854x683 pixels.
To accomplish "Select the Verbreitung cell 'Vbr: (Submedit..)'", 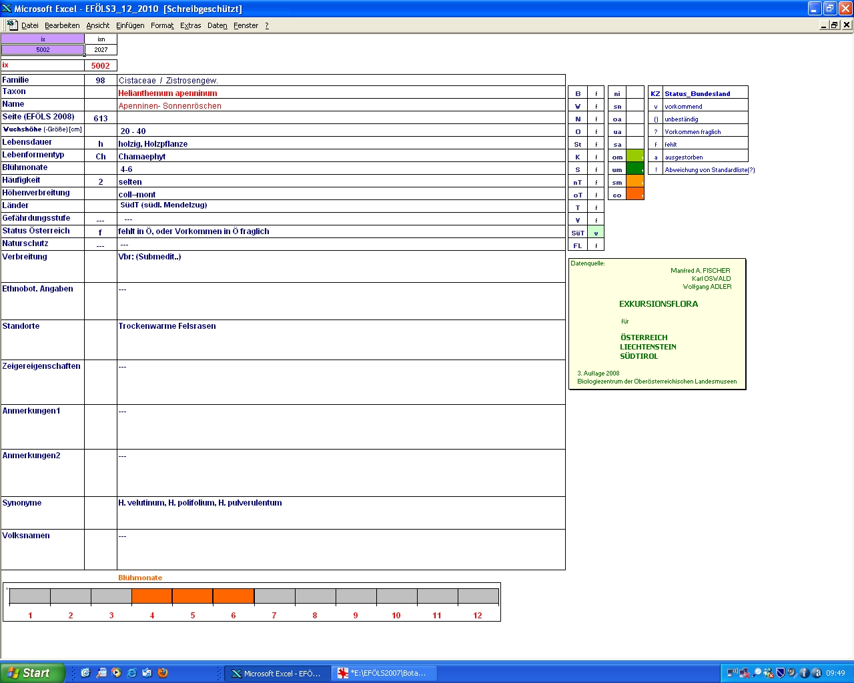I will point(341,266).
